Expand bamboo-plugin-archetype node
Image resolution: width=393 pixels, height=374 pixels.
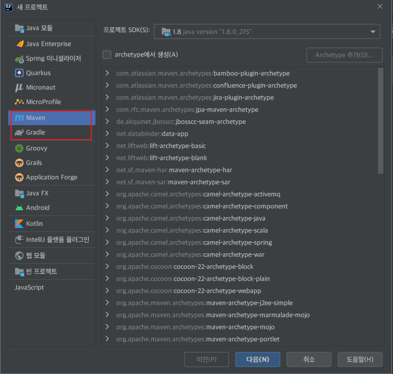point(107,73)
